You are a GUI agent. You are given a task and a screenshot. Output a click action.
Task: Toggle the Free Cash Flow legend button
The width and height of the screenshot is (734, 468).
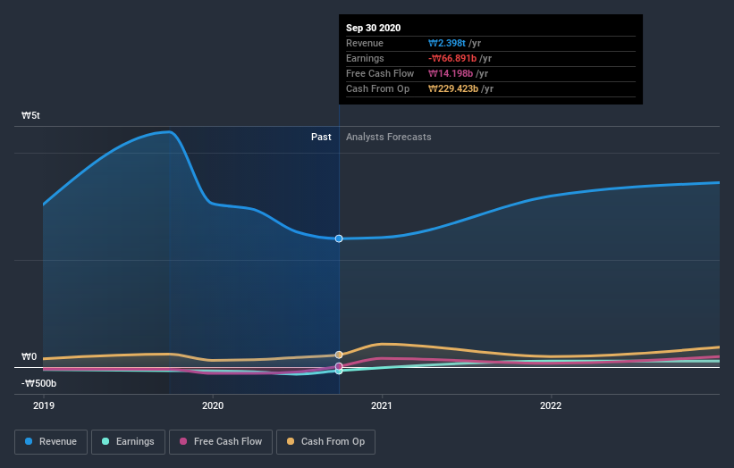(x=221, y=442)
